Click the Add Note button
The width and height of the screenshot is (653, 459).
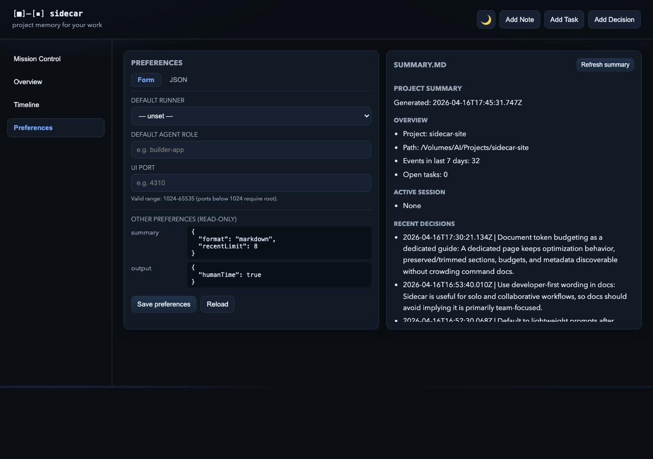click(x=520, y=19)
